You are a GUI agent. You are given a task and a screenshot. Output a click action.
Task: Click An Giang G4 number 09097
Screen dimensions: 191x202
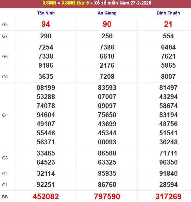tap(107, 106)
